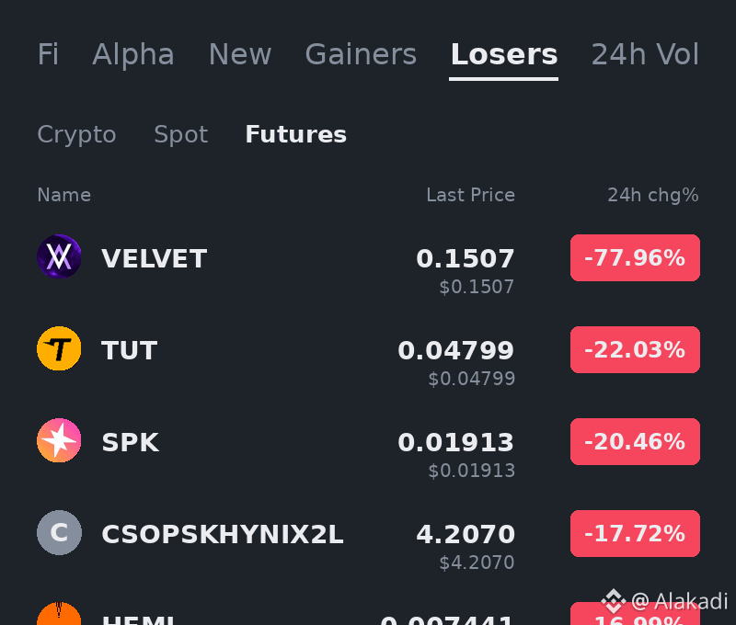Viewport: 736px width, 625px height.
Task: Tap the orange TUT coin icon
Action: pos(59,348)
